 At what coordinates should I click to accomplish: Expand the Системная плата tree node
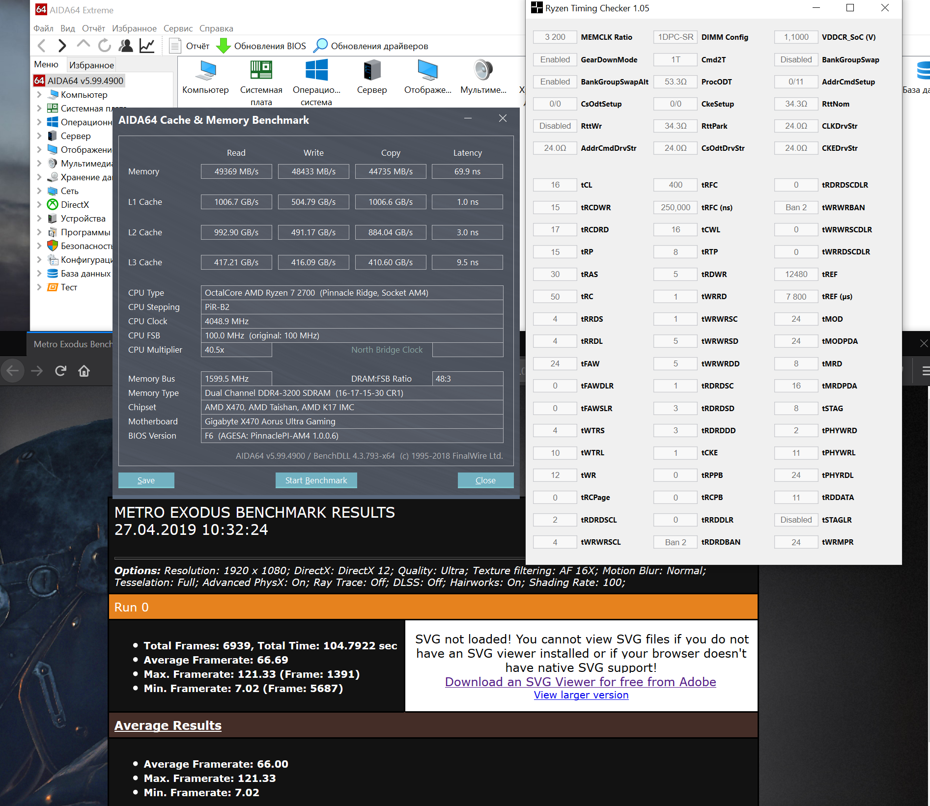point(39,109)
